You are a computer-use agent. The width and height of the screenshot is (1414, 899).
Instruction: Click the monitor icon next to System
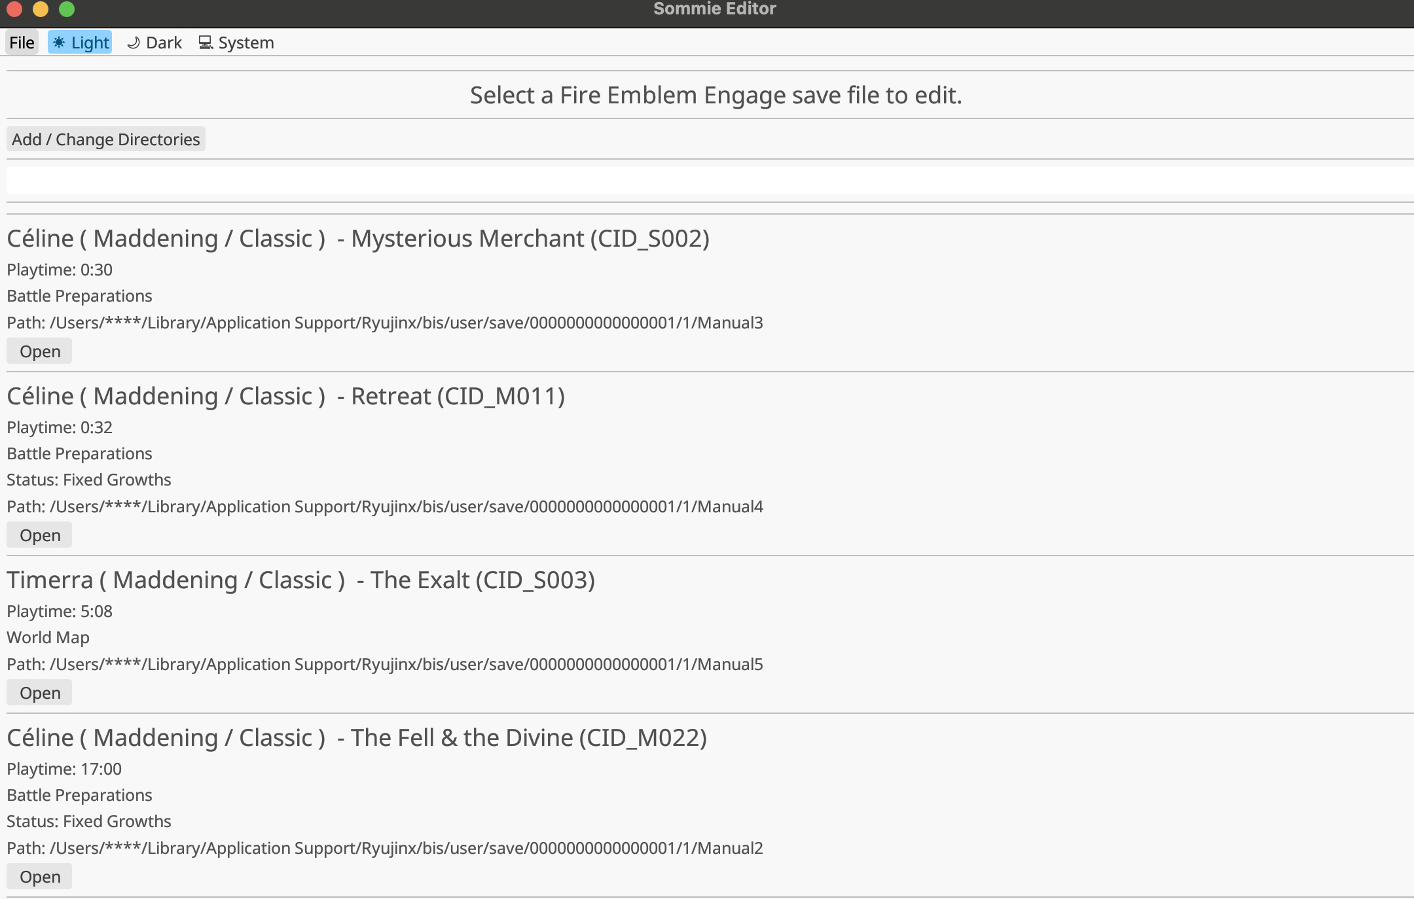pyautogui.click(x=206, y=42)
